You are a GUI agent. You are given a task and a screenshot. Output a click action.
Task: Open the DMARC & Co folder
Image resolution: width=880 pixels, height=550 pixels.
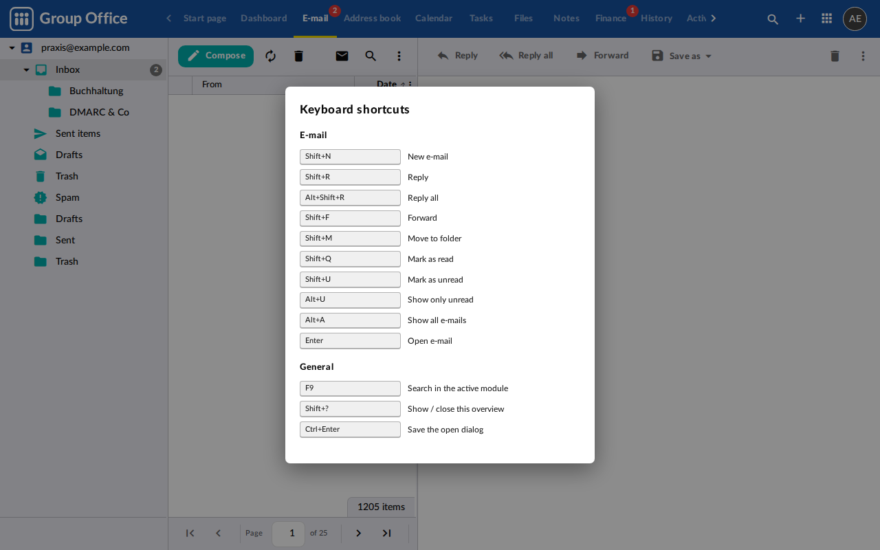99,112
